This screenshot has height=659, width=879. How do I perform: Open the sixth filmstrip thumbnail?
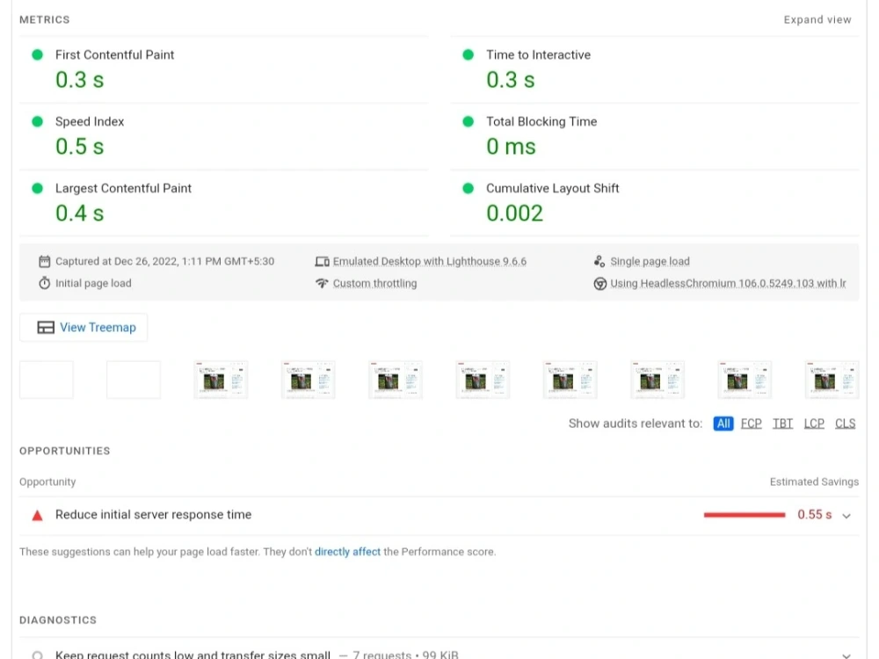[483, 380]
